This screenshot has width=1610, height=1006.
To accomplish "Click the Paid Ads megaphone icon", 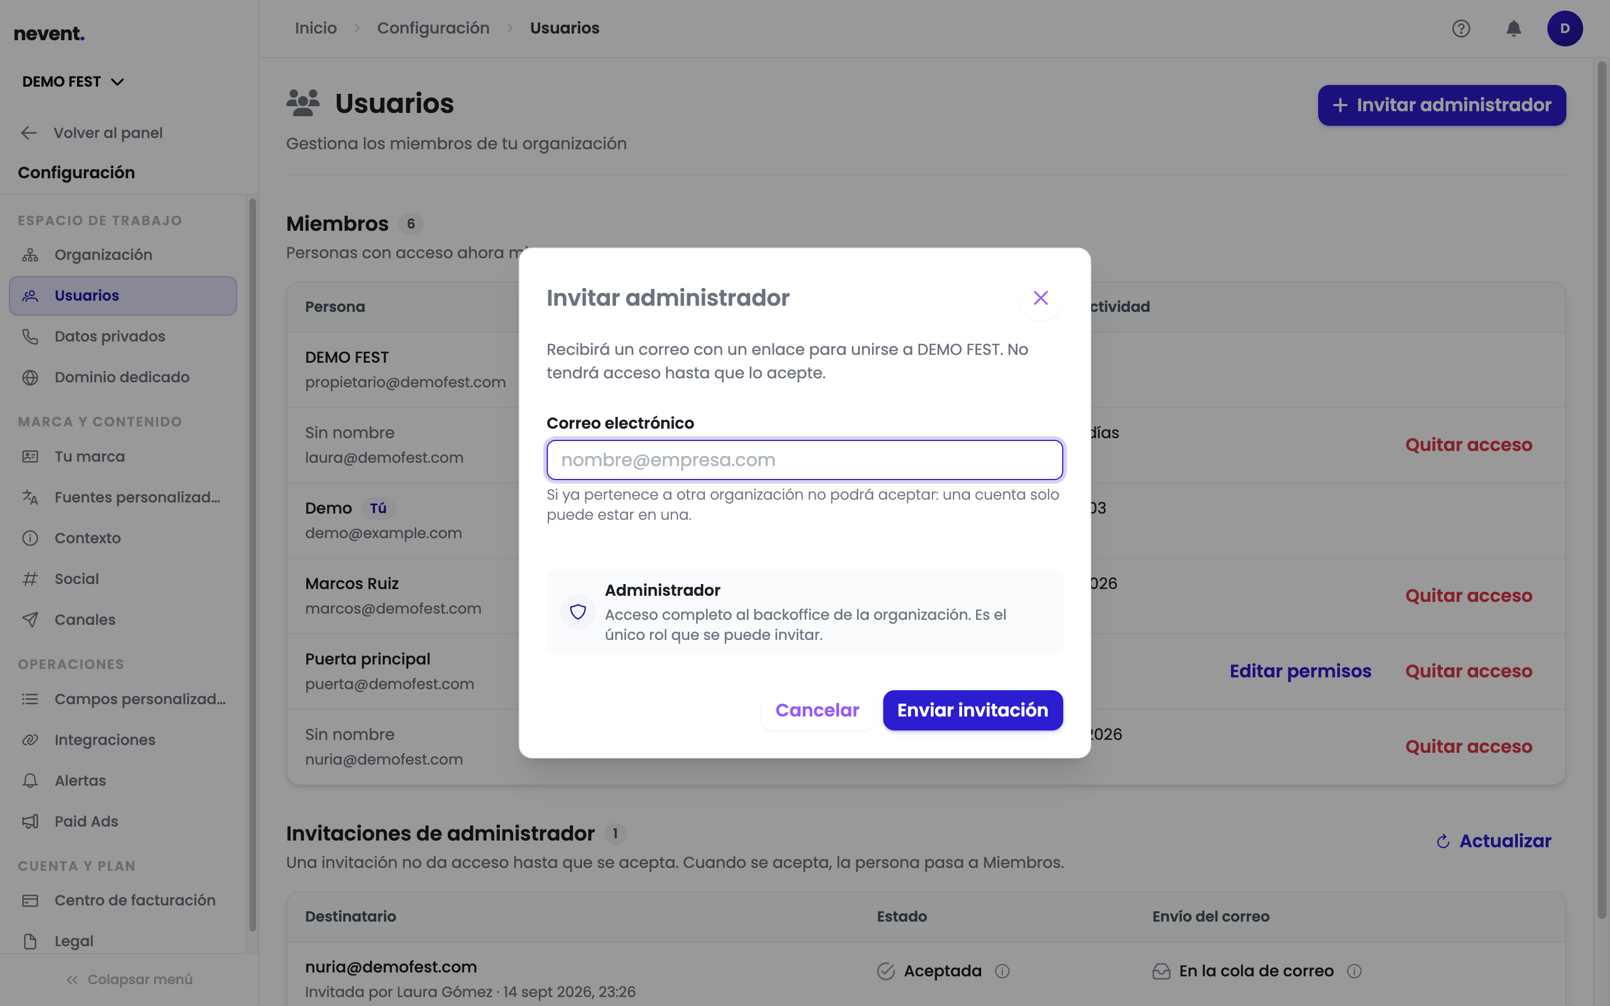I will pos(30,821).
